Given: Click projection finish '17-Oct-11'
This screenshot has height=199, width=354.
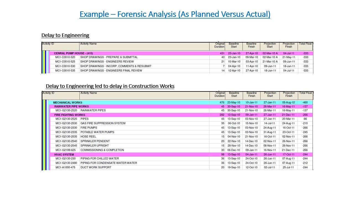Looking at the screenshot, I should tap(289, 155).
